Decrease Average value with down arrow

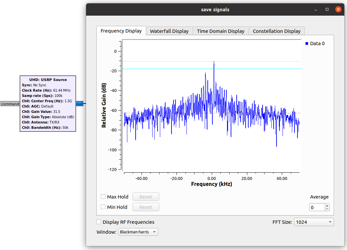[x=327, y=209]
